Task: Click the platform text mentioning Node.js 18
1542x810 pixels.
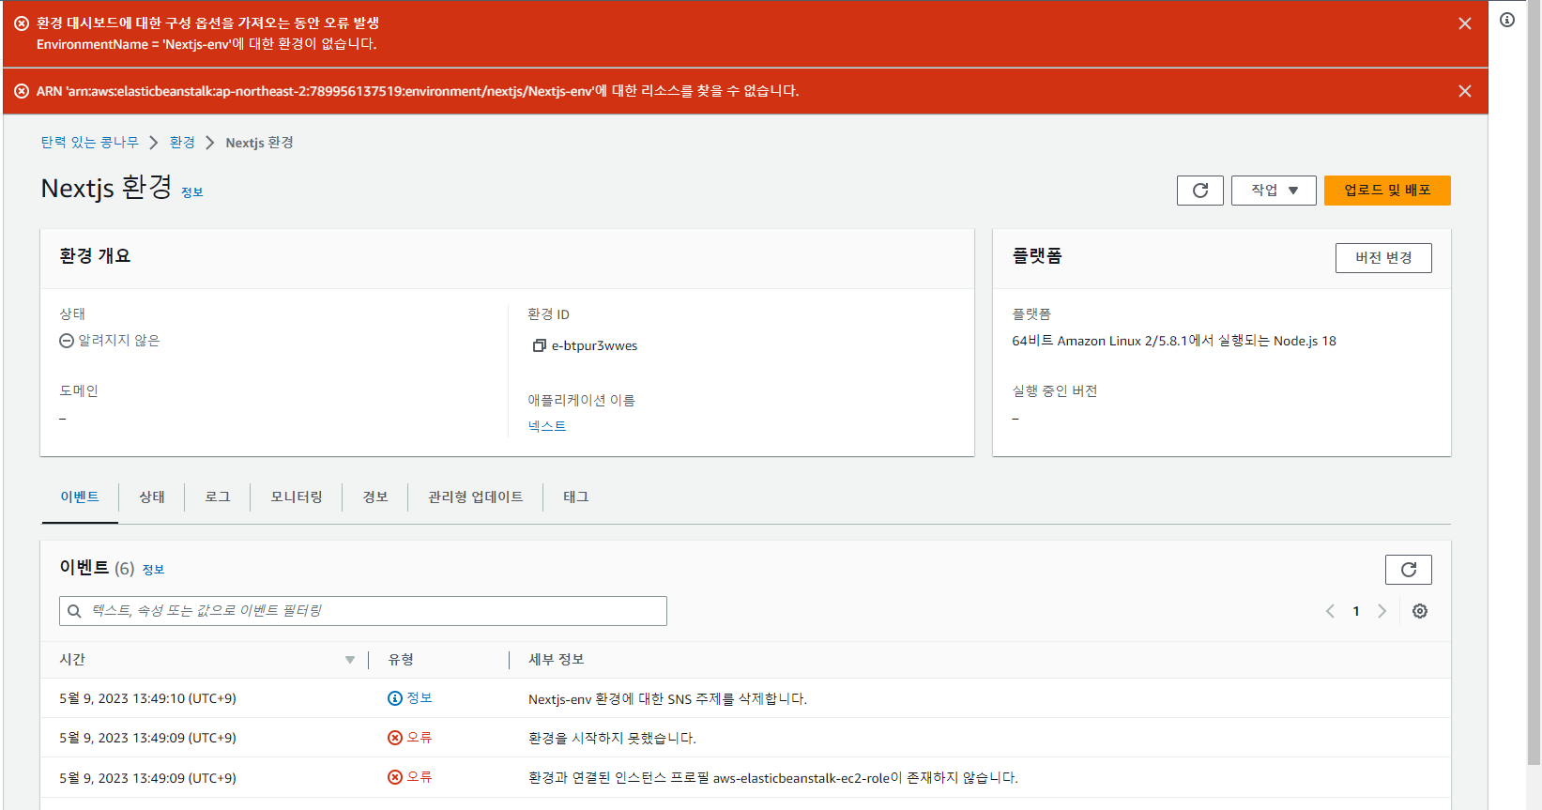Action: pos(1174,341)
